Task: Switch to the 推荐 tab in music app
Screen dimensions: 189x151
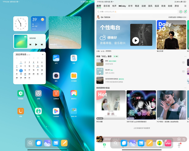Action: pyautogui.click(x=99, y=6)
